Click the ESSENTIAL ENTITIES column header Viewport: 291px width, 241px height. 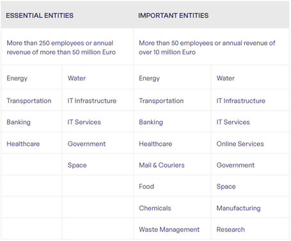point(40,15)
